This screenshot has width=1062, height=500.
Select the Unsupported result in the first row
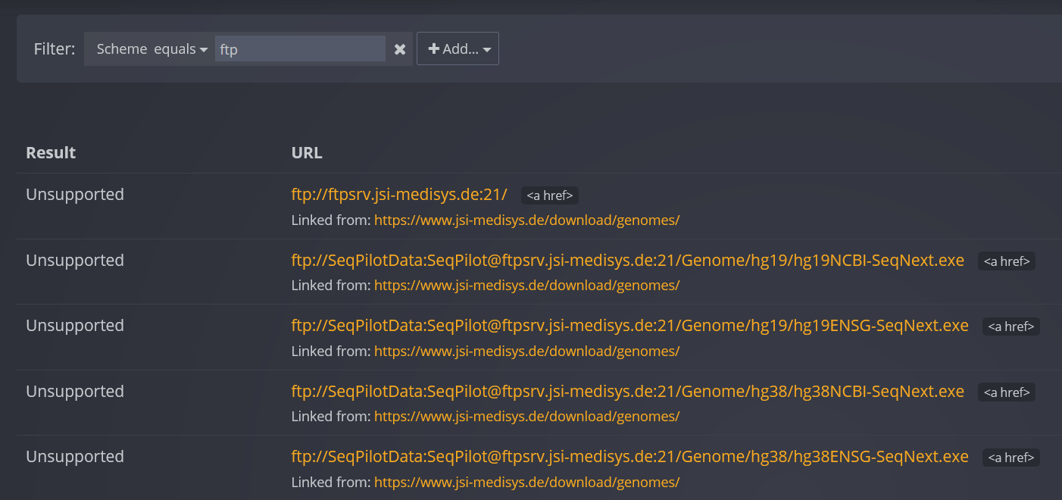point(75,194)
